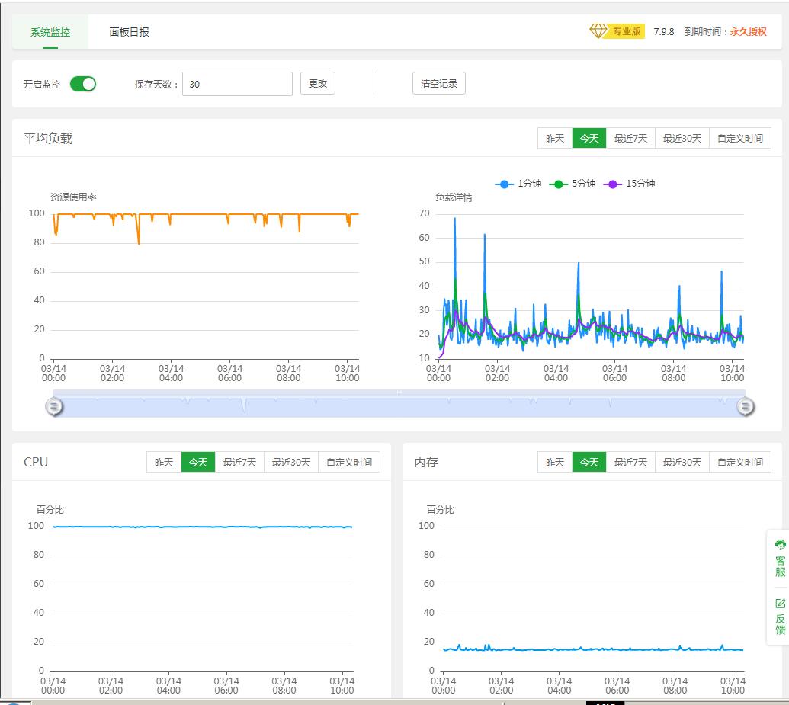Click the 清空记录 button
The height and width of the screenshot is (705, 789).
(x=439, y=84)
